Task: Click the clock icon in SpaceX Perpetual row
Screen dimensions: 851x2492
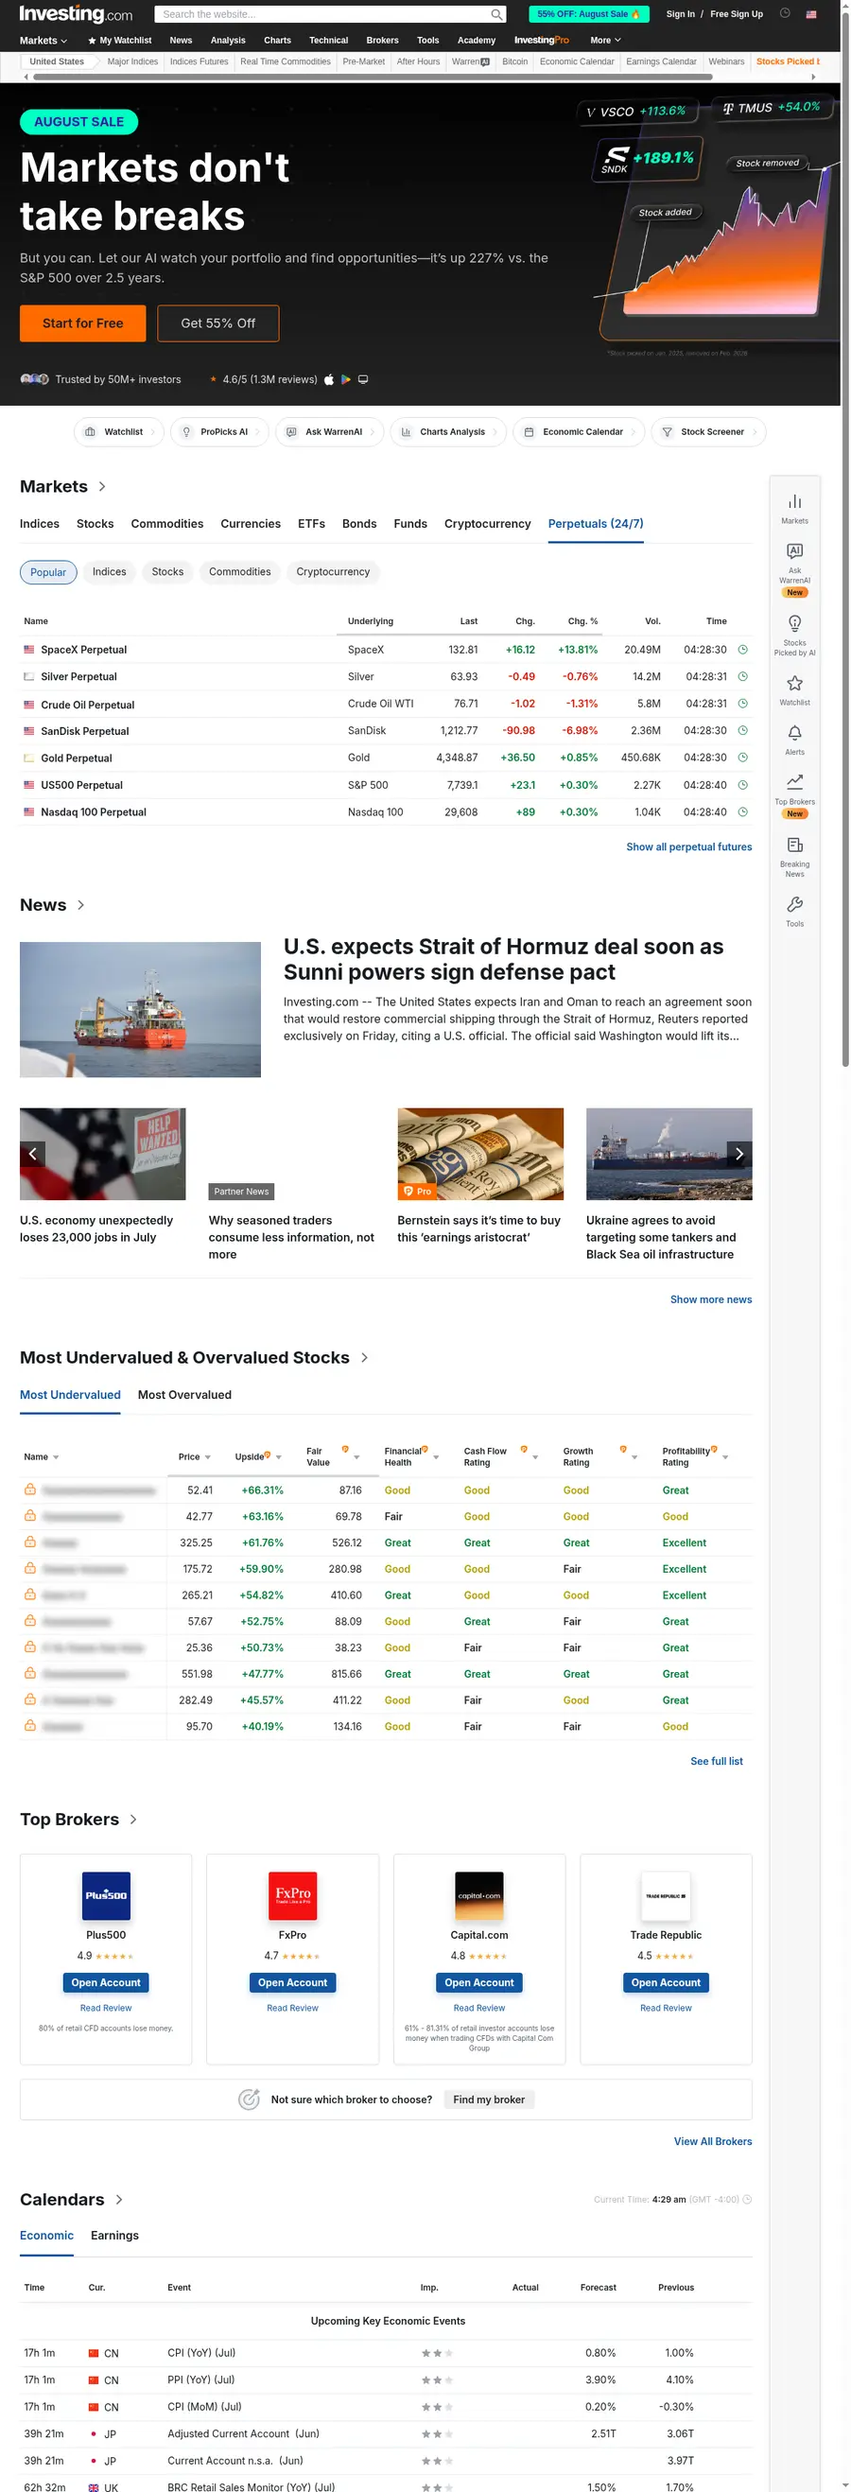Action: tap(742, 649)
